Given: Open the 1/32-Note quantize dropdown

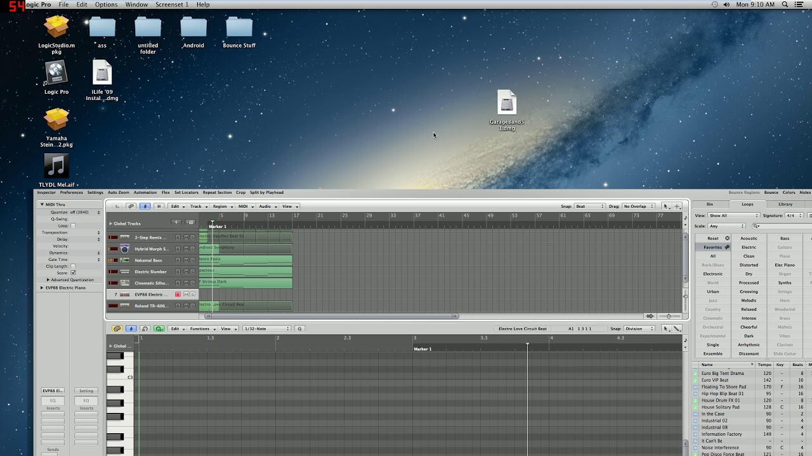Looking at the screenshot, I should pyautogui.click(x=266, y=329).
